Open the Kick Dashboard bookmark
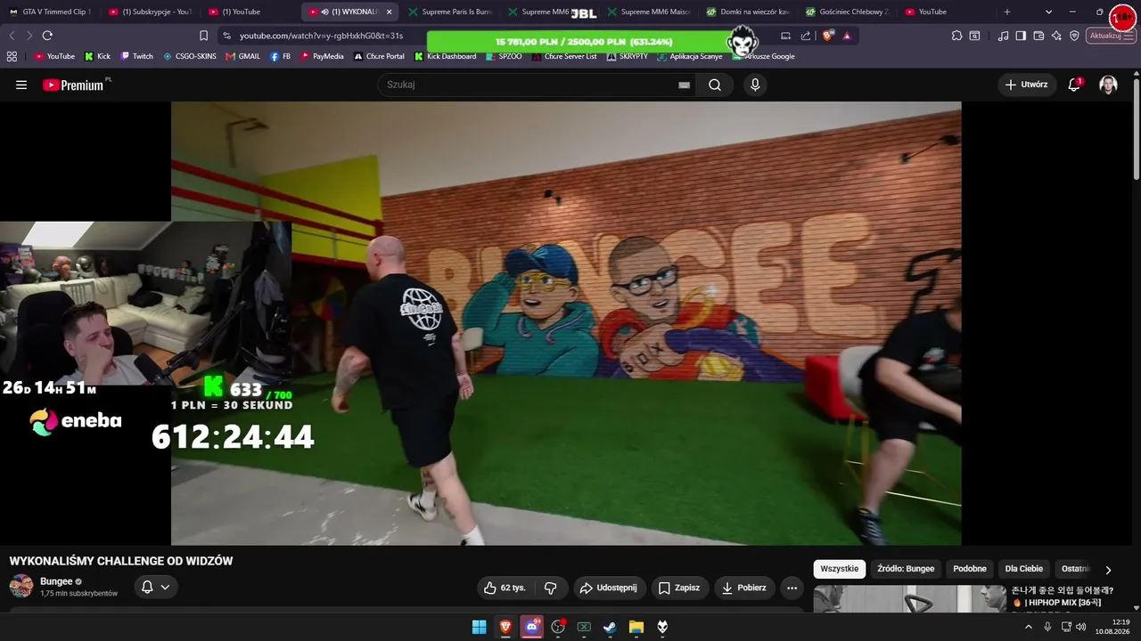The height and width of the screenshot is (641, 1141). tap(445, 56)
